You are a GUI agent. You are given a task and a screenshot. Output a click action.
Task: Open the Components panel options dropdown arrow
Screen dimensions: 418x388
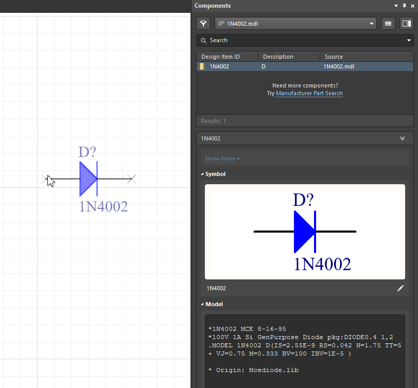(x=396, y=6)
